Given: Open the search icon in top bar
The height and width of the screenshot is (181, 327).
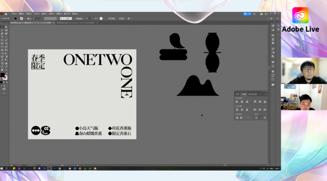Looking at the screenshot, I should 254,14.
